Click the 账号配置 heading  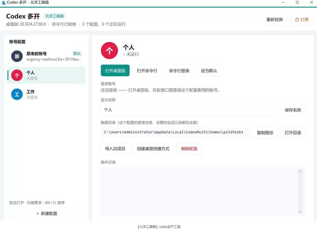coord(17,42)
